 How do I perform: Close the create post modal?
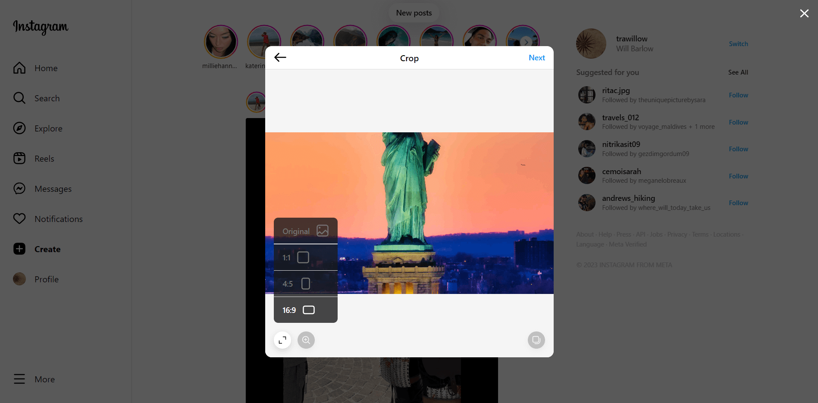pos(804,13)
